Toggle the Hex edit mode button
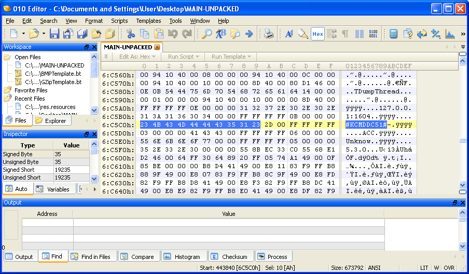This screenshot has height=274, width=469. (318, 34)
